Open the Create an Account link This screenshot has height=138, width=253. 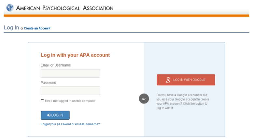tap(37, 28)
